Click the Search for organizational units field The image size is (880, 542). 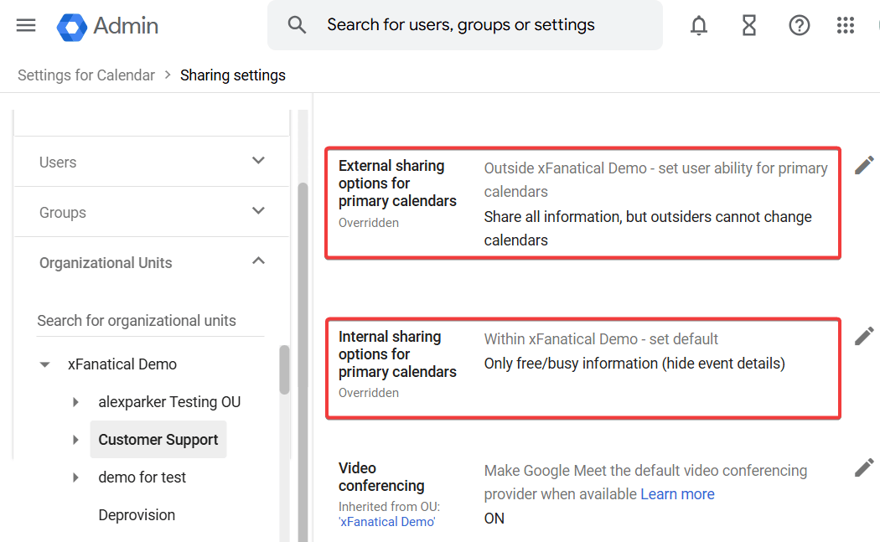tap(150, 321)
